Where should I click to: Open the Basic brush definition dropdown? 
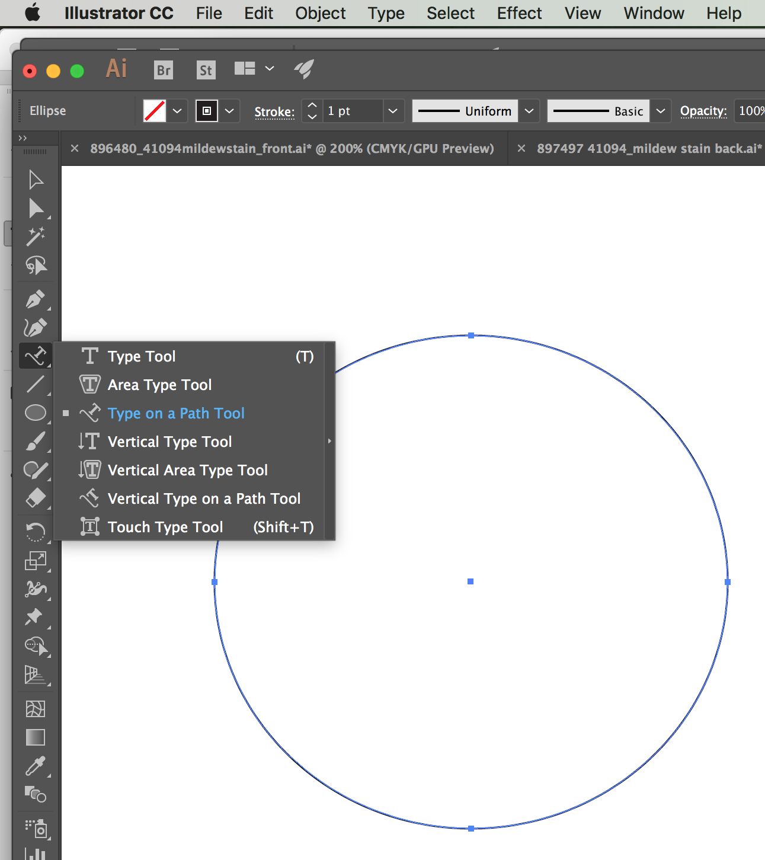point(661,111)
